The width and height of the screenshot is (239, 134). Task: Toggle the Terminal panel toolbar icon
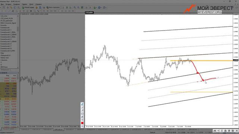coord(15,7)
